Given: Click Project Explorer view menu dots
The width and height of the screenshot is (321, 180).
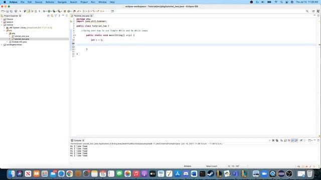Looking at the screenshot, I should click(59, 15).
